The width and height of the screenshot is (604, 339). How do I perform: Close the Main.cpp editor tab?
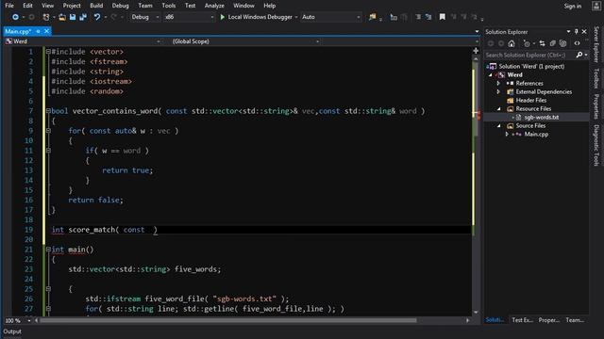point(46,31)
